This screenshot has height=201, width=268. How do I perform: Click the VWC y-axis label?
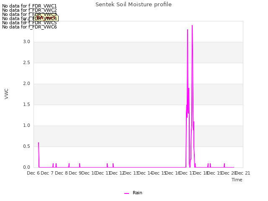coord(6,94)
